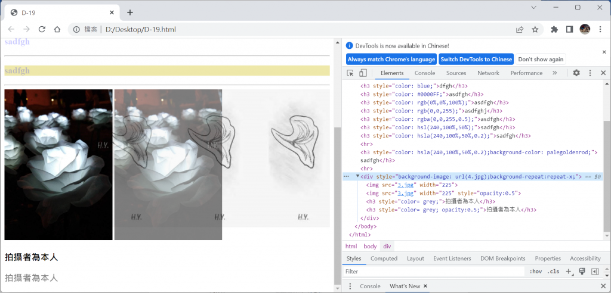Reload the D-19 page
611x293 pixels.
(42, 29)
